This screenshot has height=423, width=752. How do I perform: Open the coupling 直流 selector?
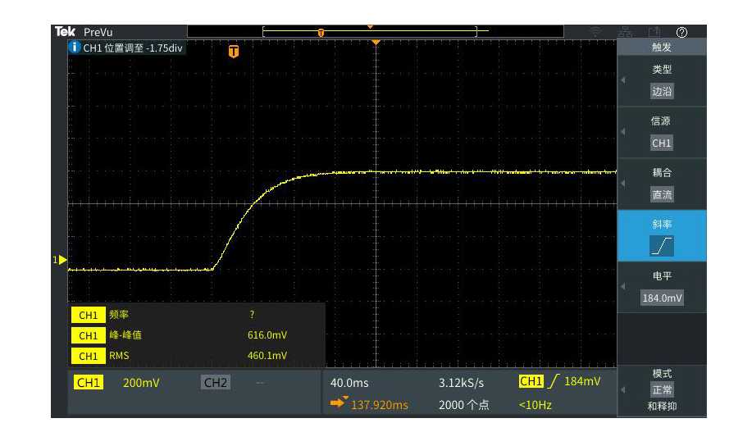(661, 194)
